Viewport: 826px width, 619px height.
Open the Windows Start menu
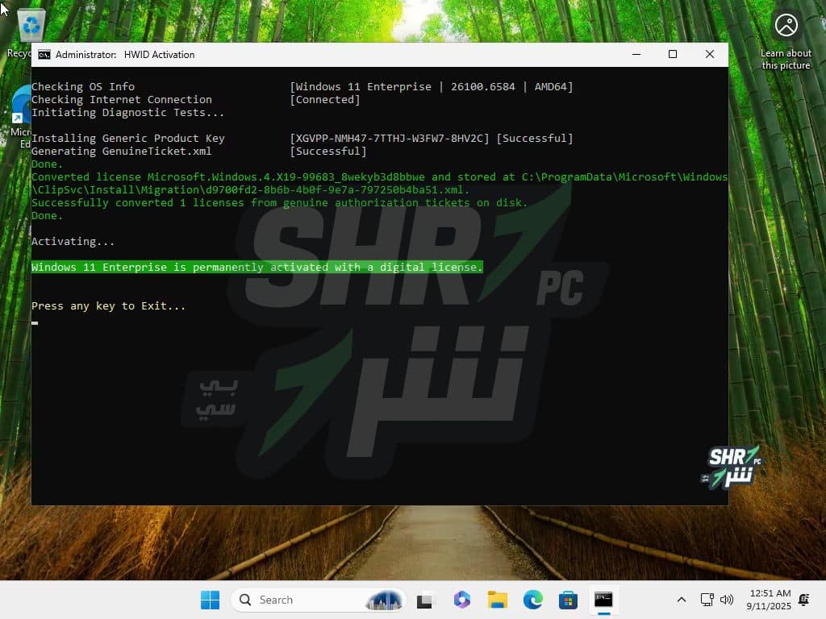pos(210,600)
